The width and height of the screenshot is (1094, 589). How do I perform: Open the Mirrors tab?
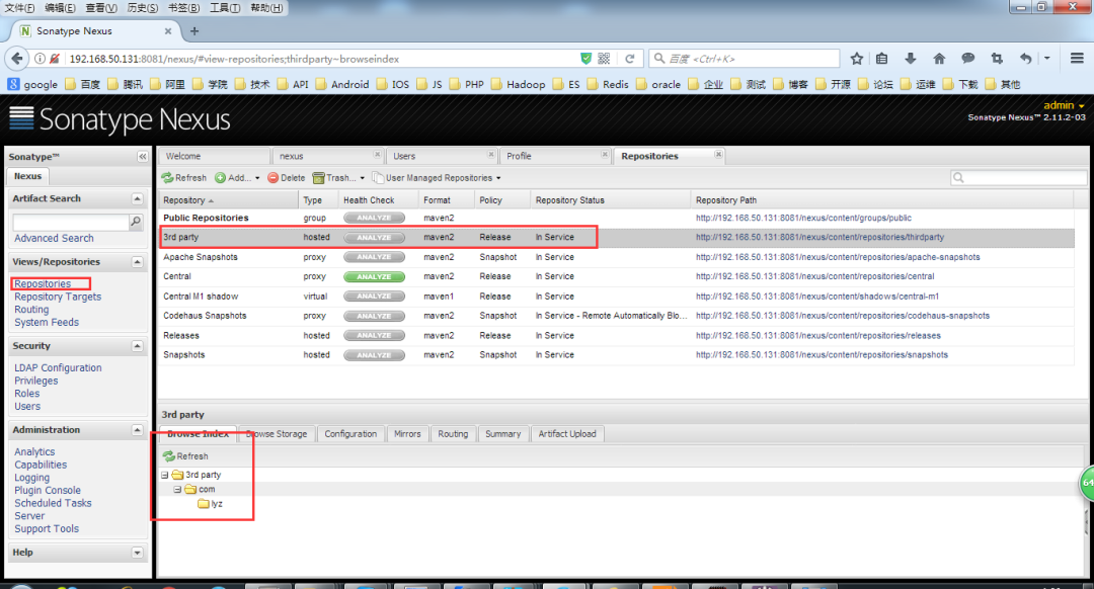pyautogui.click(x=408, y=434)
